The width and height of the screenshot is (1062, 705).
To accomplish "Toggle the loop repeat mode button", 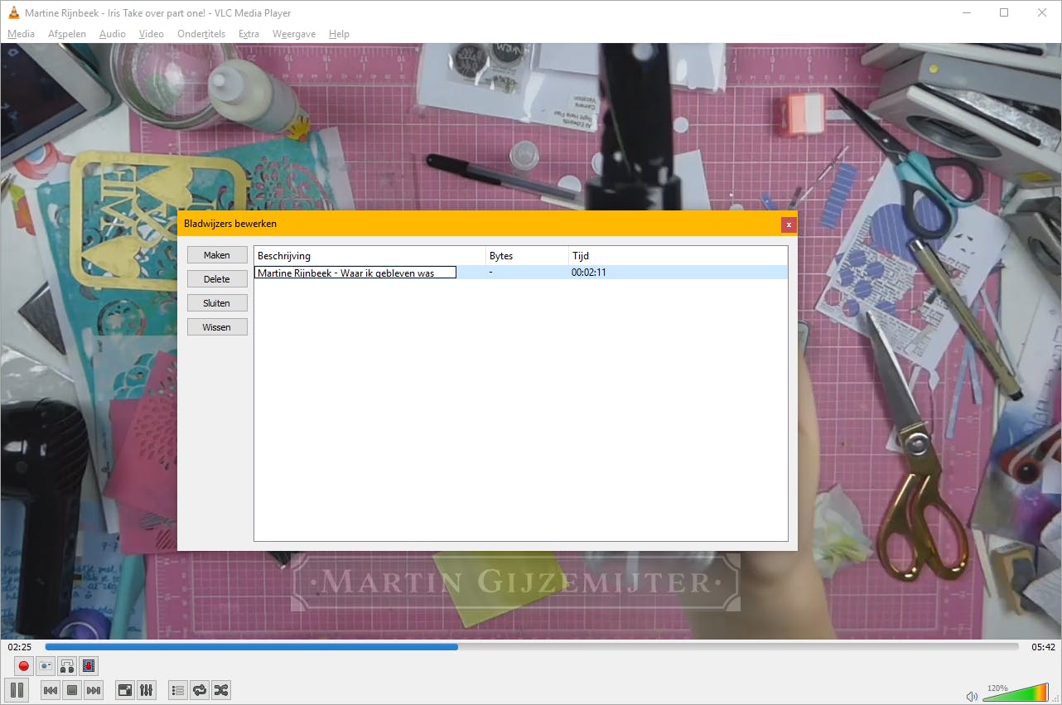I will [x=200, y=690].
